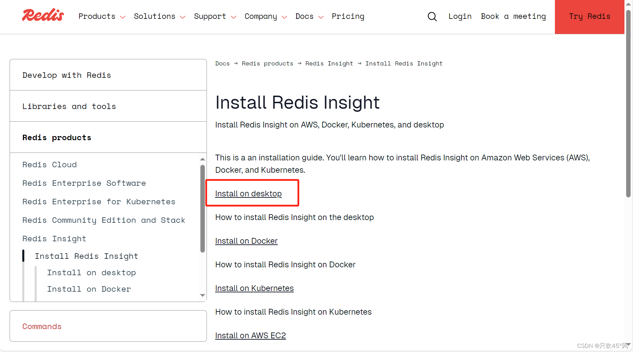Image resolution: width=633 pixels, height=352 pixels.
Task: Go to the Pricing page
Action: pos(348,16)
